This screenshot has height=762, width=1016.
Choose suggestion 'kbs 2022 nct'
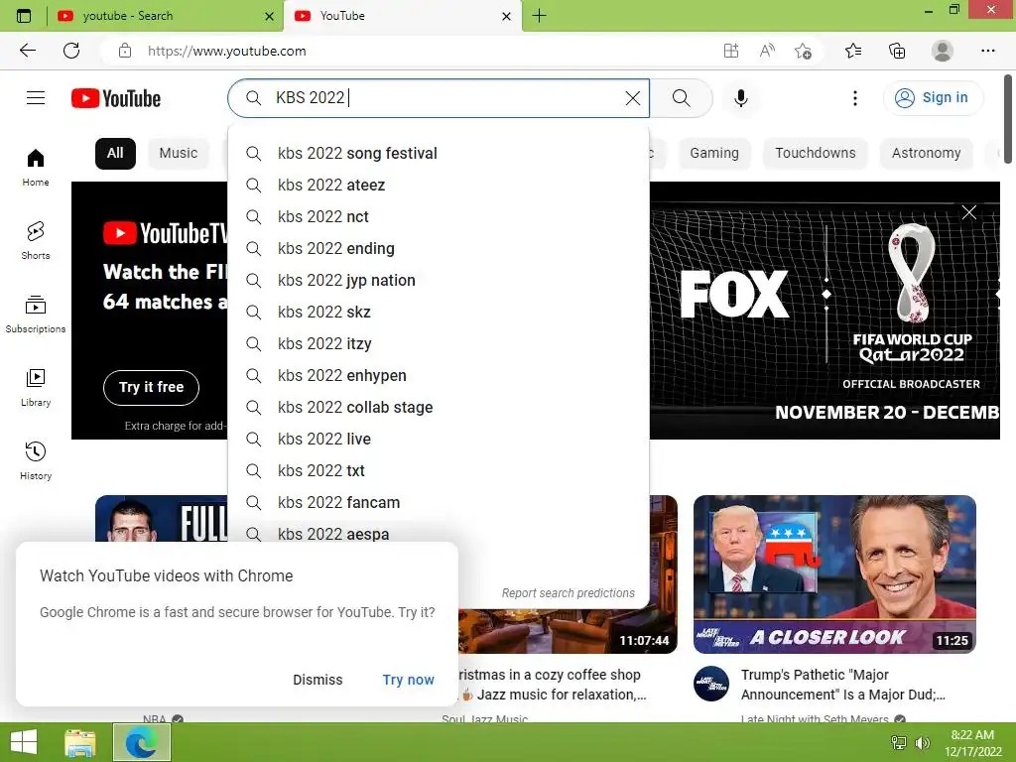[439, 217]
